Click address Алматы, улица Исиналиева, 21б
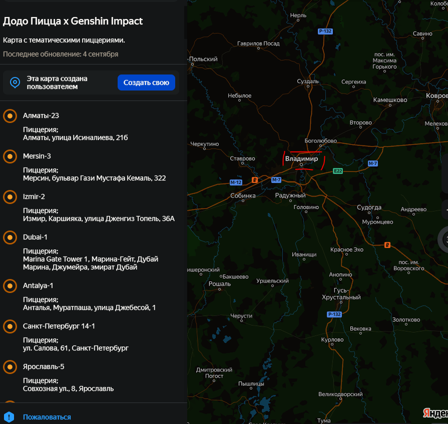The image size is (448, 424). pos(76,137)
